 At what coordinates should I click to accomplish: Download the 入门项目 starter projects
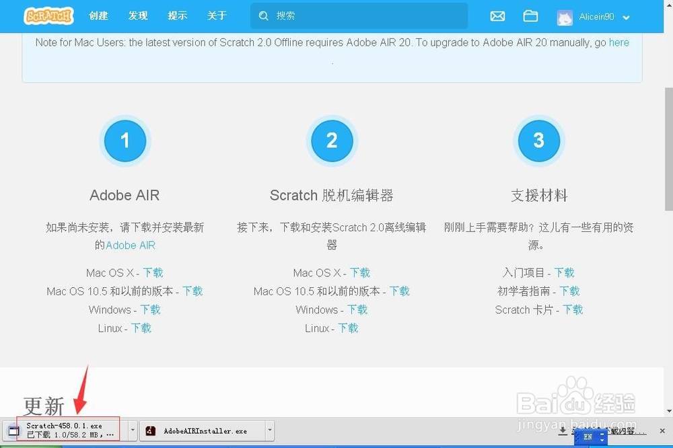564,272
